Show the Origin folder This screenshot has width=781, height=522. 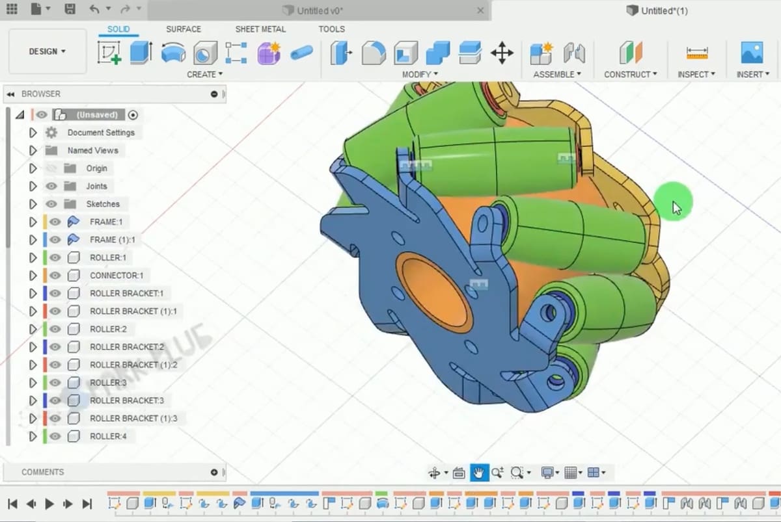click(52, 168)
